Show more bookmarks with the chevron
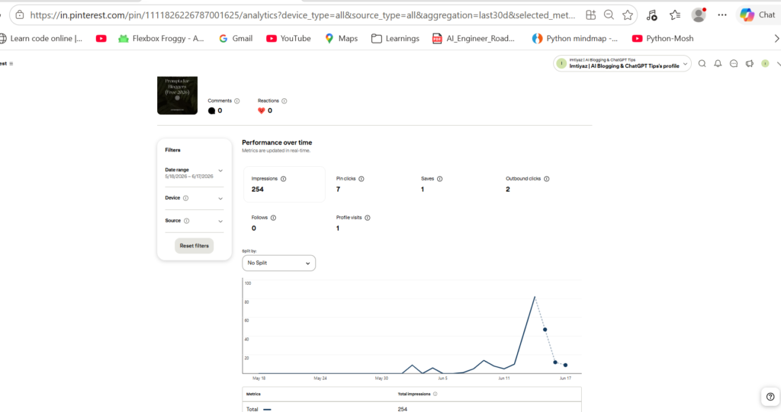 pyautogui.click(x=776, y=38)
